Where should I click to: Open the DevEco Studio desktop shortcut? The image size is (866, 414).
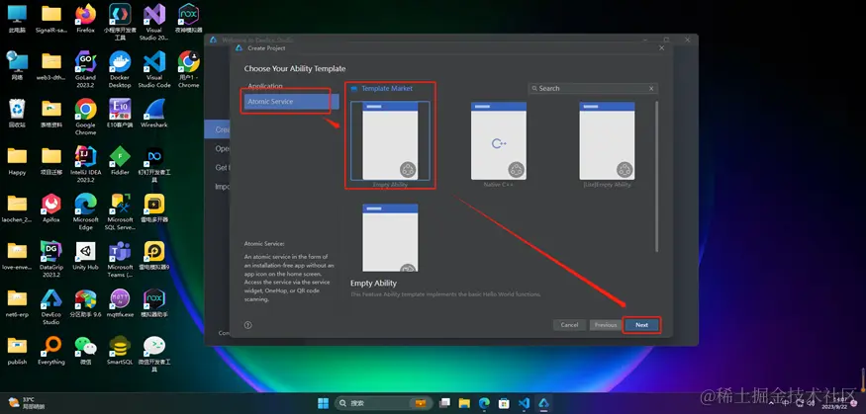(x=51, y=306)
